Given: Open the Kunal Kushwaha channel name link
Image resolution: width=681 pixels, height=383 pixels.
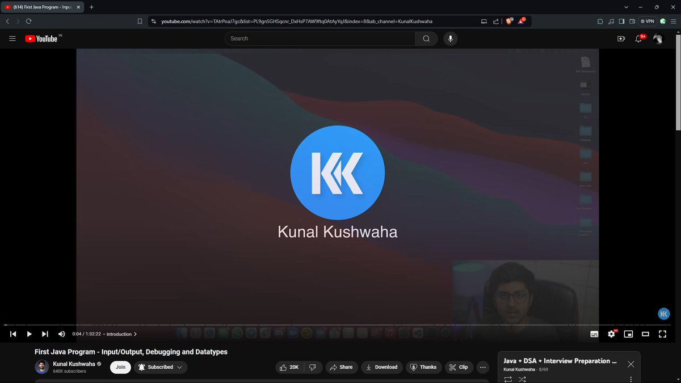Looking at the screenshot, I should (x=74, y=364).
